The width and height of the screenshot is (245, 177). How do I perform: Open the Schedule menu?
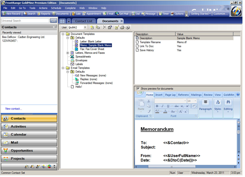tap(56, 8)
